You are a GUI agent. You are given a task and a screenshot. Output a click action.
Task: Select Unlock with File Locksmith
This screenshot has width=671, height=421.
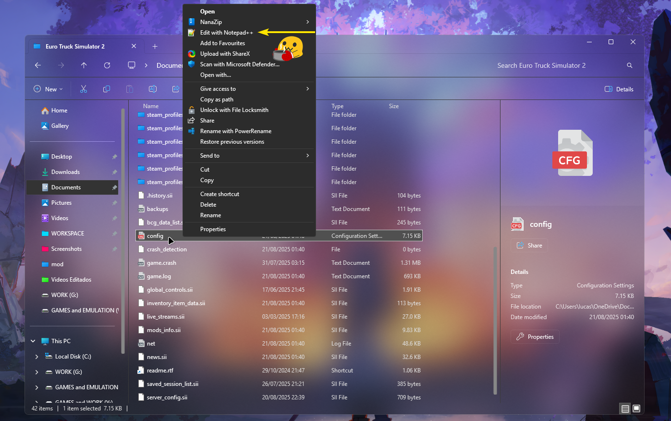point(249,110)
